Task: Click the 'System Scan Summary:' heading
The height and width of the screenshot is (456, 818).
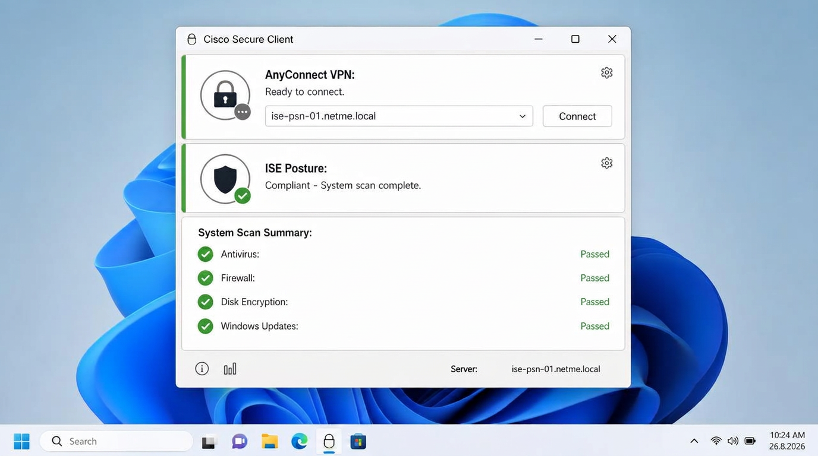Action: click(255, 233)
